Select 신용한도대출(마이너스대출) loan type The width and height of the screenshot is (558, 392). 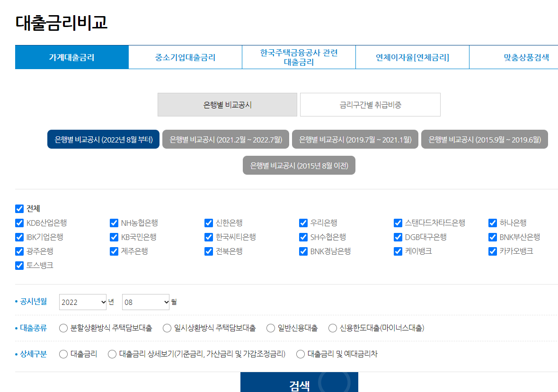click(333, 328)
